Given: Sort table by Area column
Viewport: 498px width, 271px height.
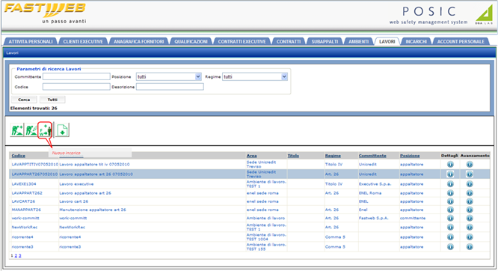Looking at the screenshot, I should [x=251, y=156].
